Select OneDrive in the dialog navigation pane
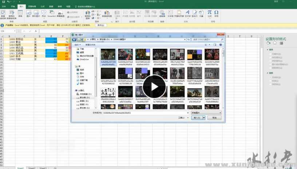Viewport: 297px width, 169px height. tap(84, 59)
